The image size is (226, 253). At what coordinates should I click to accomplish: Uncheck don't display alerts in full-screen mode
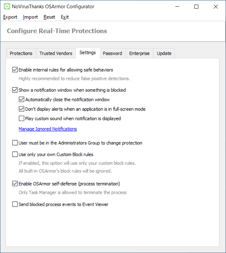coord(21,109)
